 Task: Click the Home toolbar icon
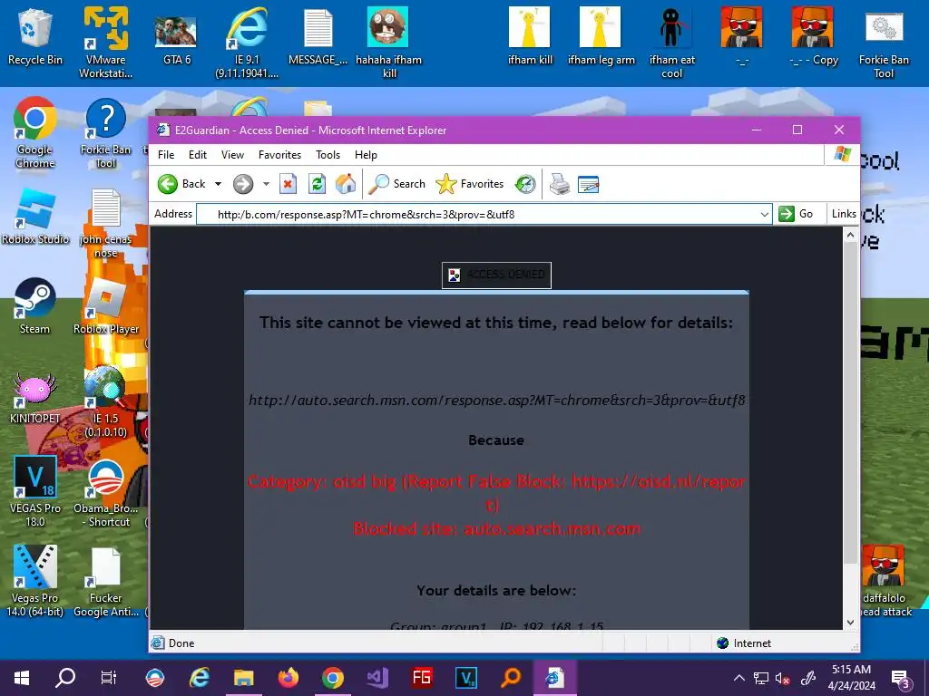pyautogui.click(x=346, y=184)
